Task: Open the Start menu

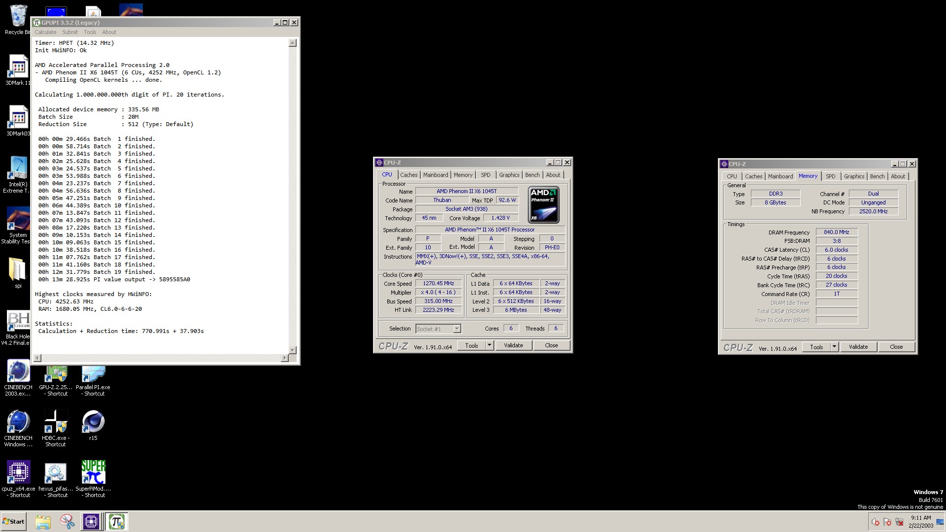Action: click(x=14, y=522)
